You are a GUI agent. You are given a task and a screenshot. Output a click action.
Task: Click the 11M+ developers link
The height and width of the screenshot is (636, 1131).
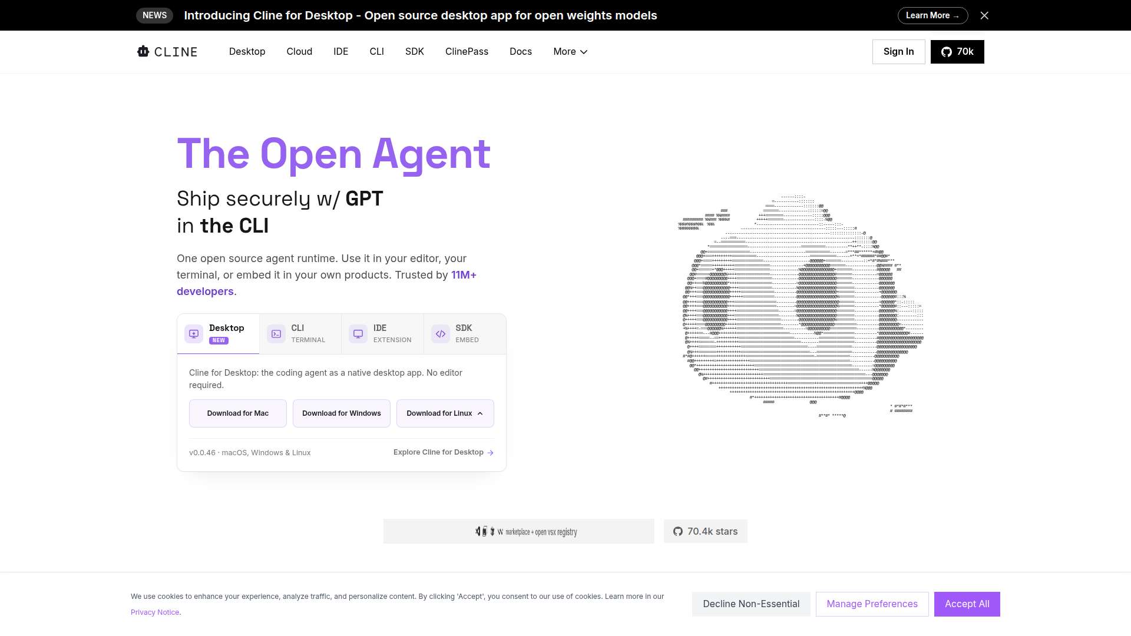464,275
